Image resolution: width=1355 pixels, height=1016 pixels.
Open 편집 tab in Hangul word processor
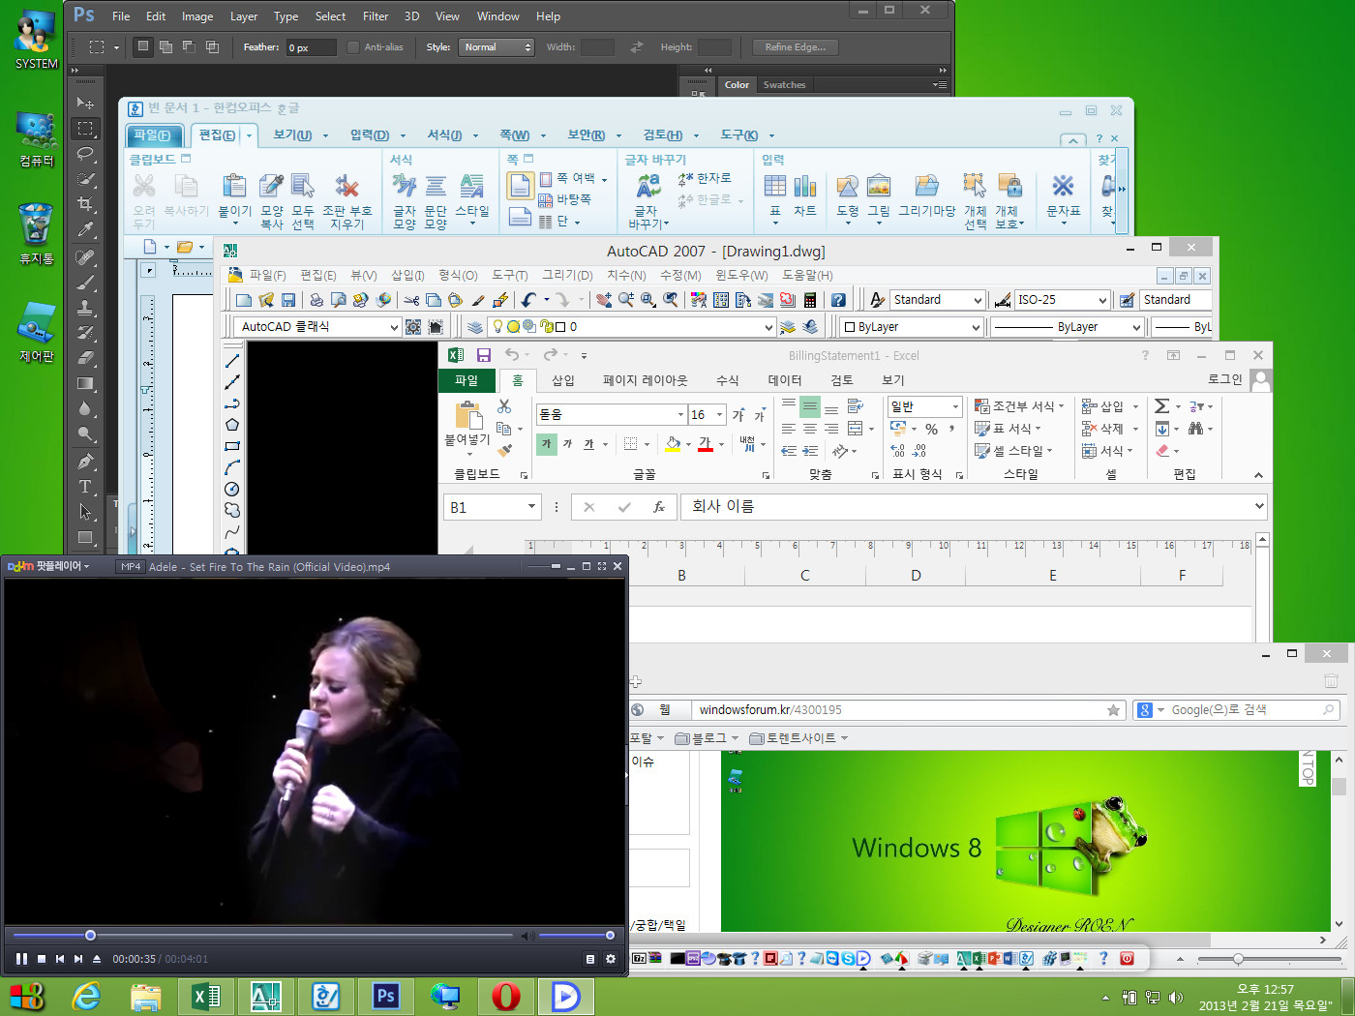point(217,135)
